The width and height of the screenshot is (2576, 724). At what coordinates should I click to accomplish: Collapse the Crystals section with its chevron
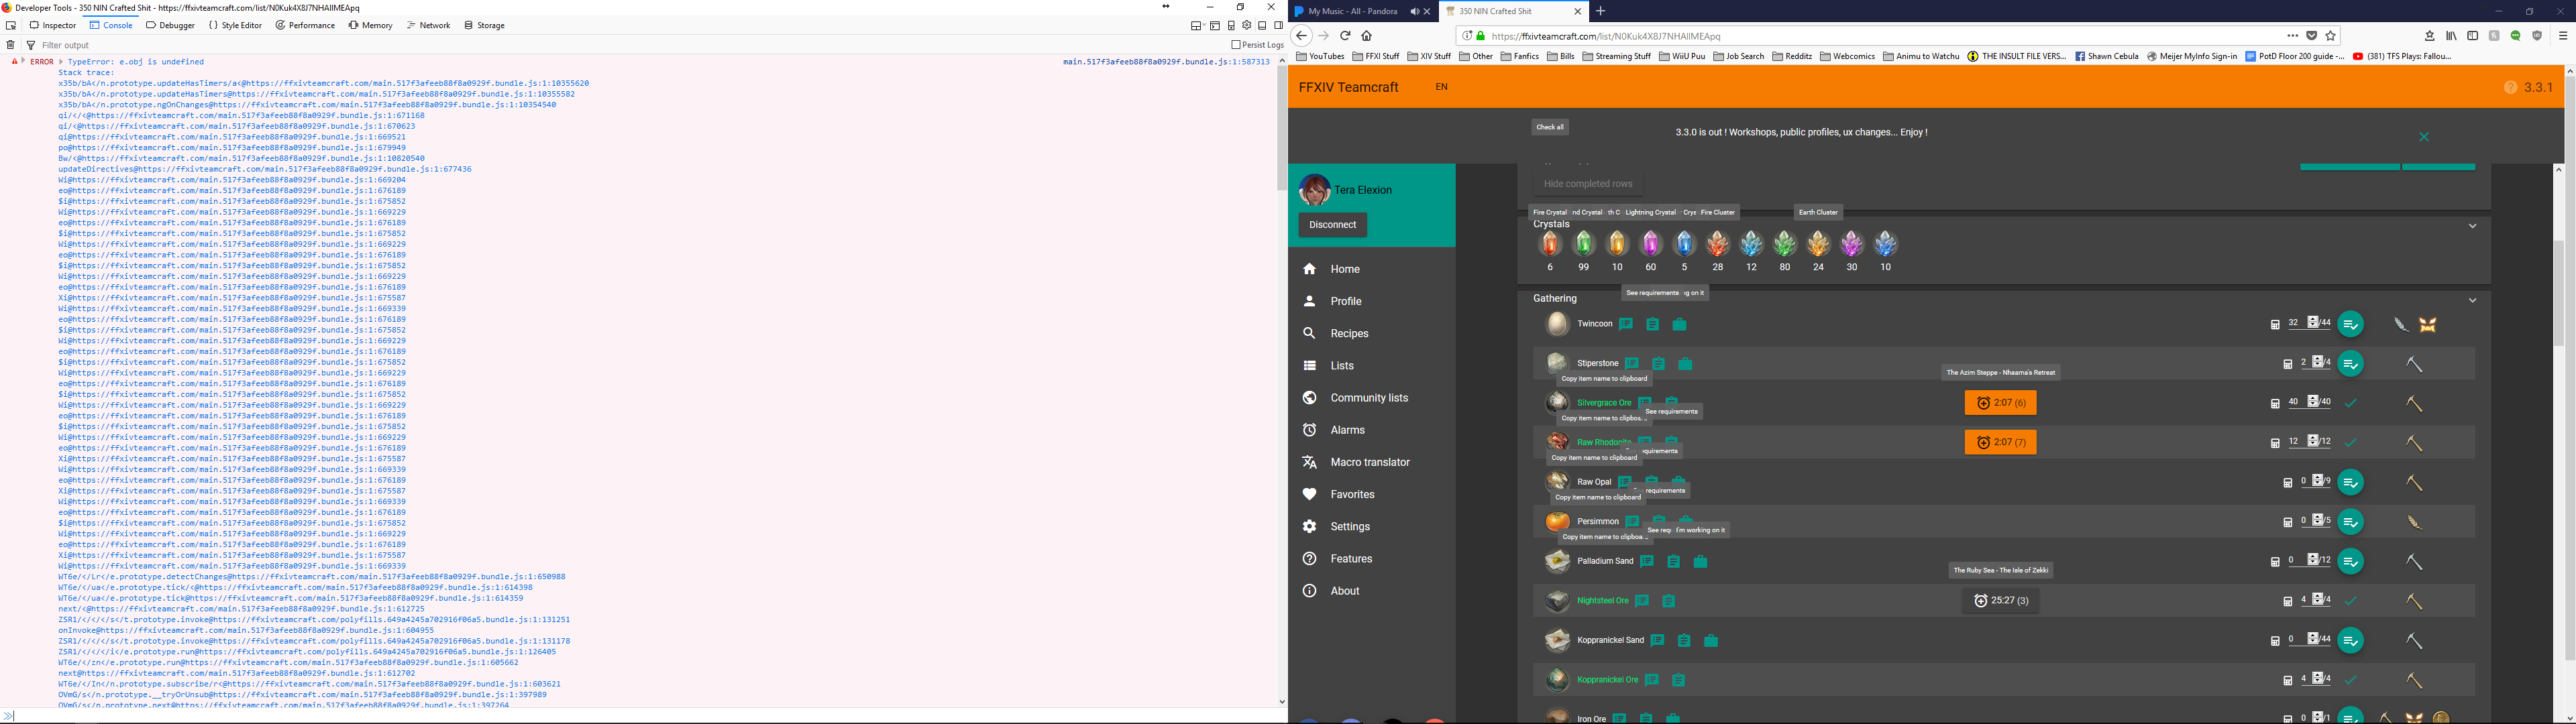tap(2473, 225)
